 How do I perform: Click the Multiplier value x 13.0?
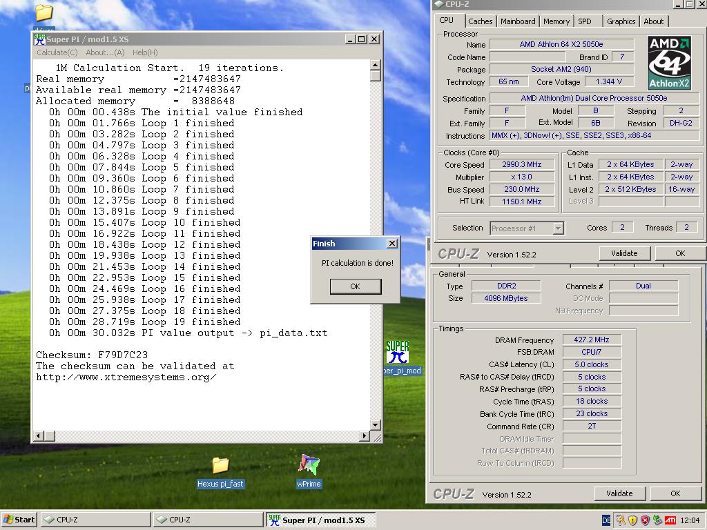coord(522,177)
